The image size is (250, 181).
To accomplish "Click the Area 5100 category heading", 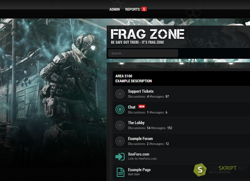I will [124, 76].
